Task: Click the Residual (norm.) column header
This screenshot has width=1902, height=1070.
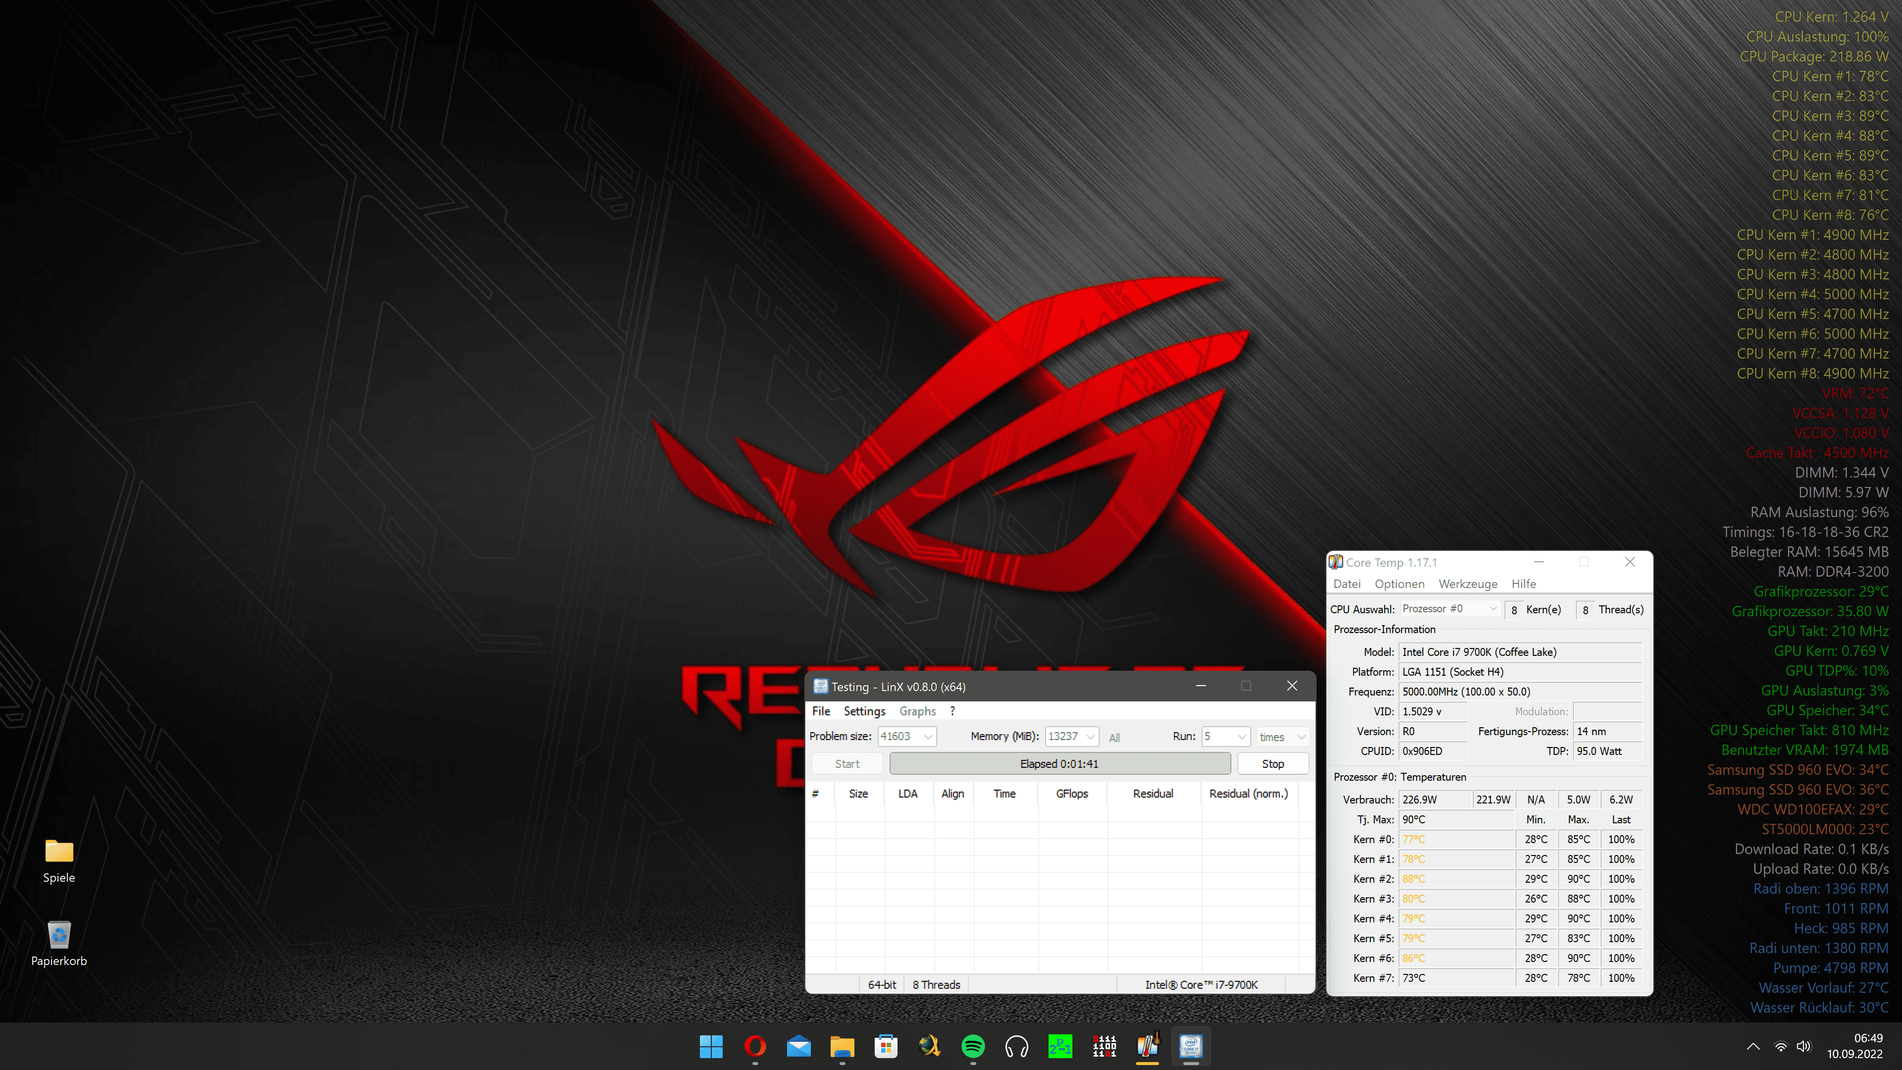Action: coord(1249,793)
